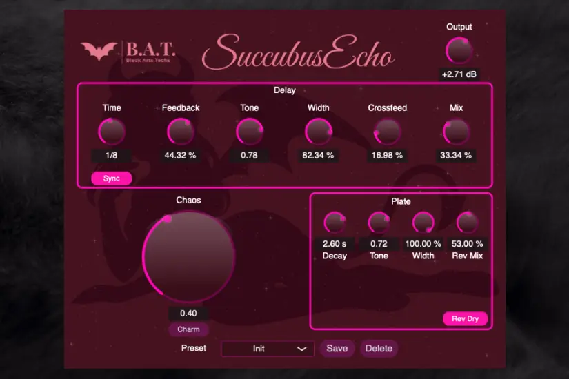
Task: Click the Feedback label
Action: click(180, 107)
